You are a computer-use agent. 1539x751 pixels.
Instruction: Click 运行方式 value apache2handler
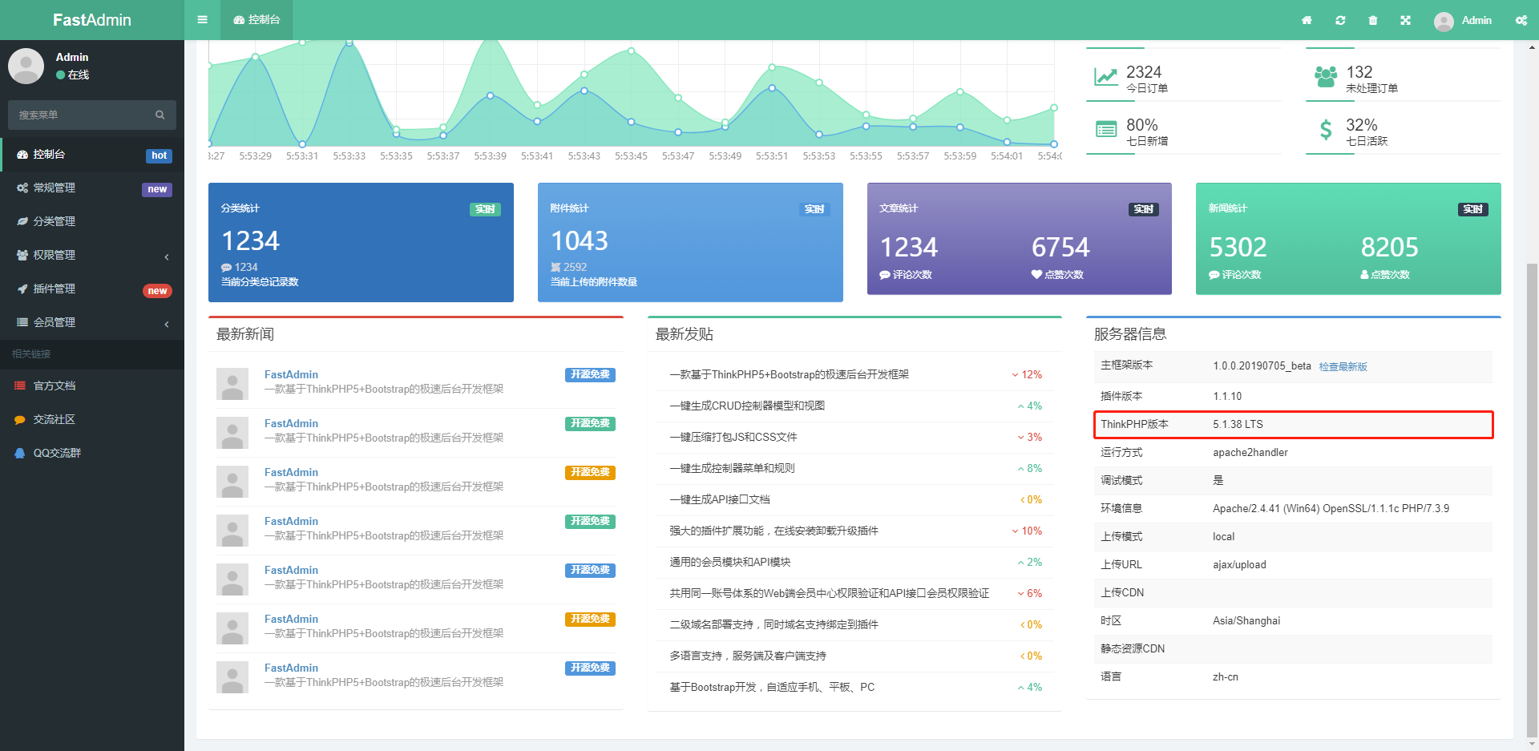pos(1250,452)
